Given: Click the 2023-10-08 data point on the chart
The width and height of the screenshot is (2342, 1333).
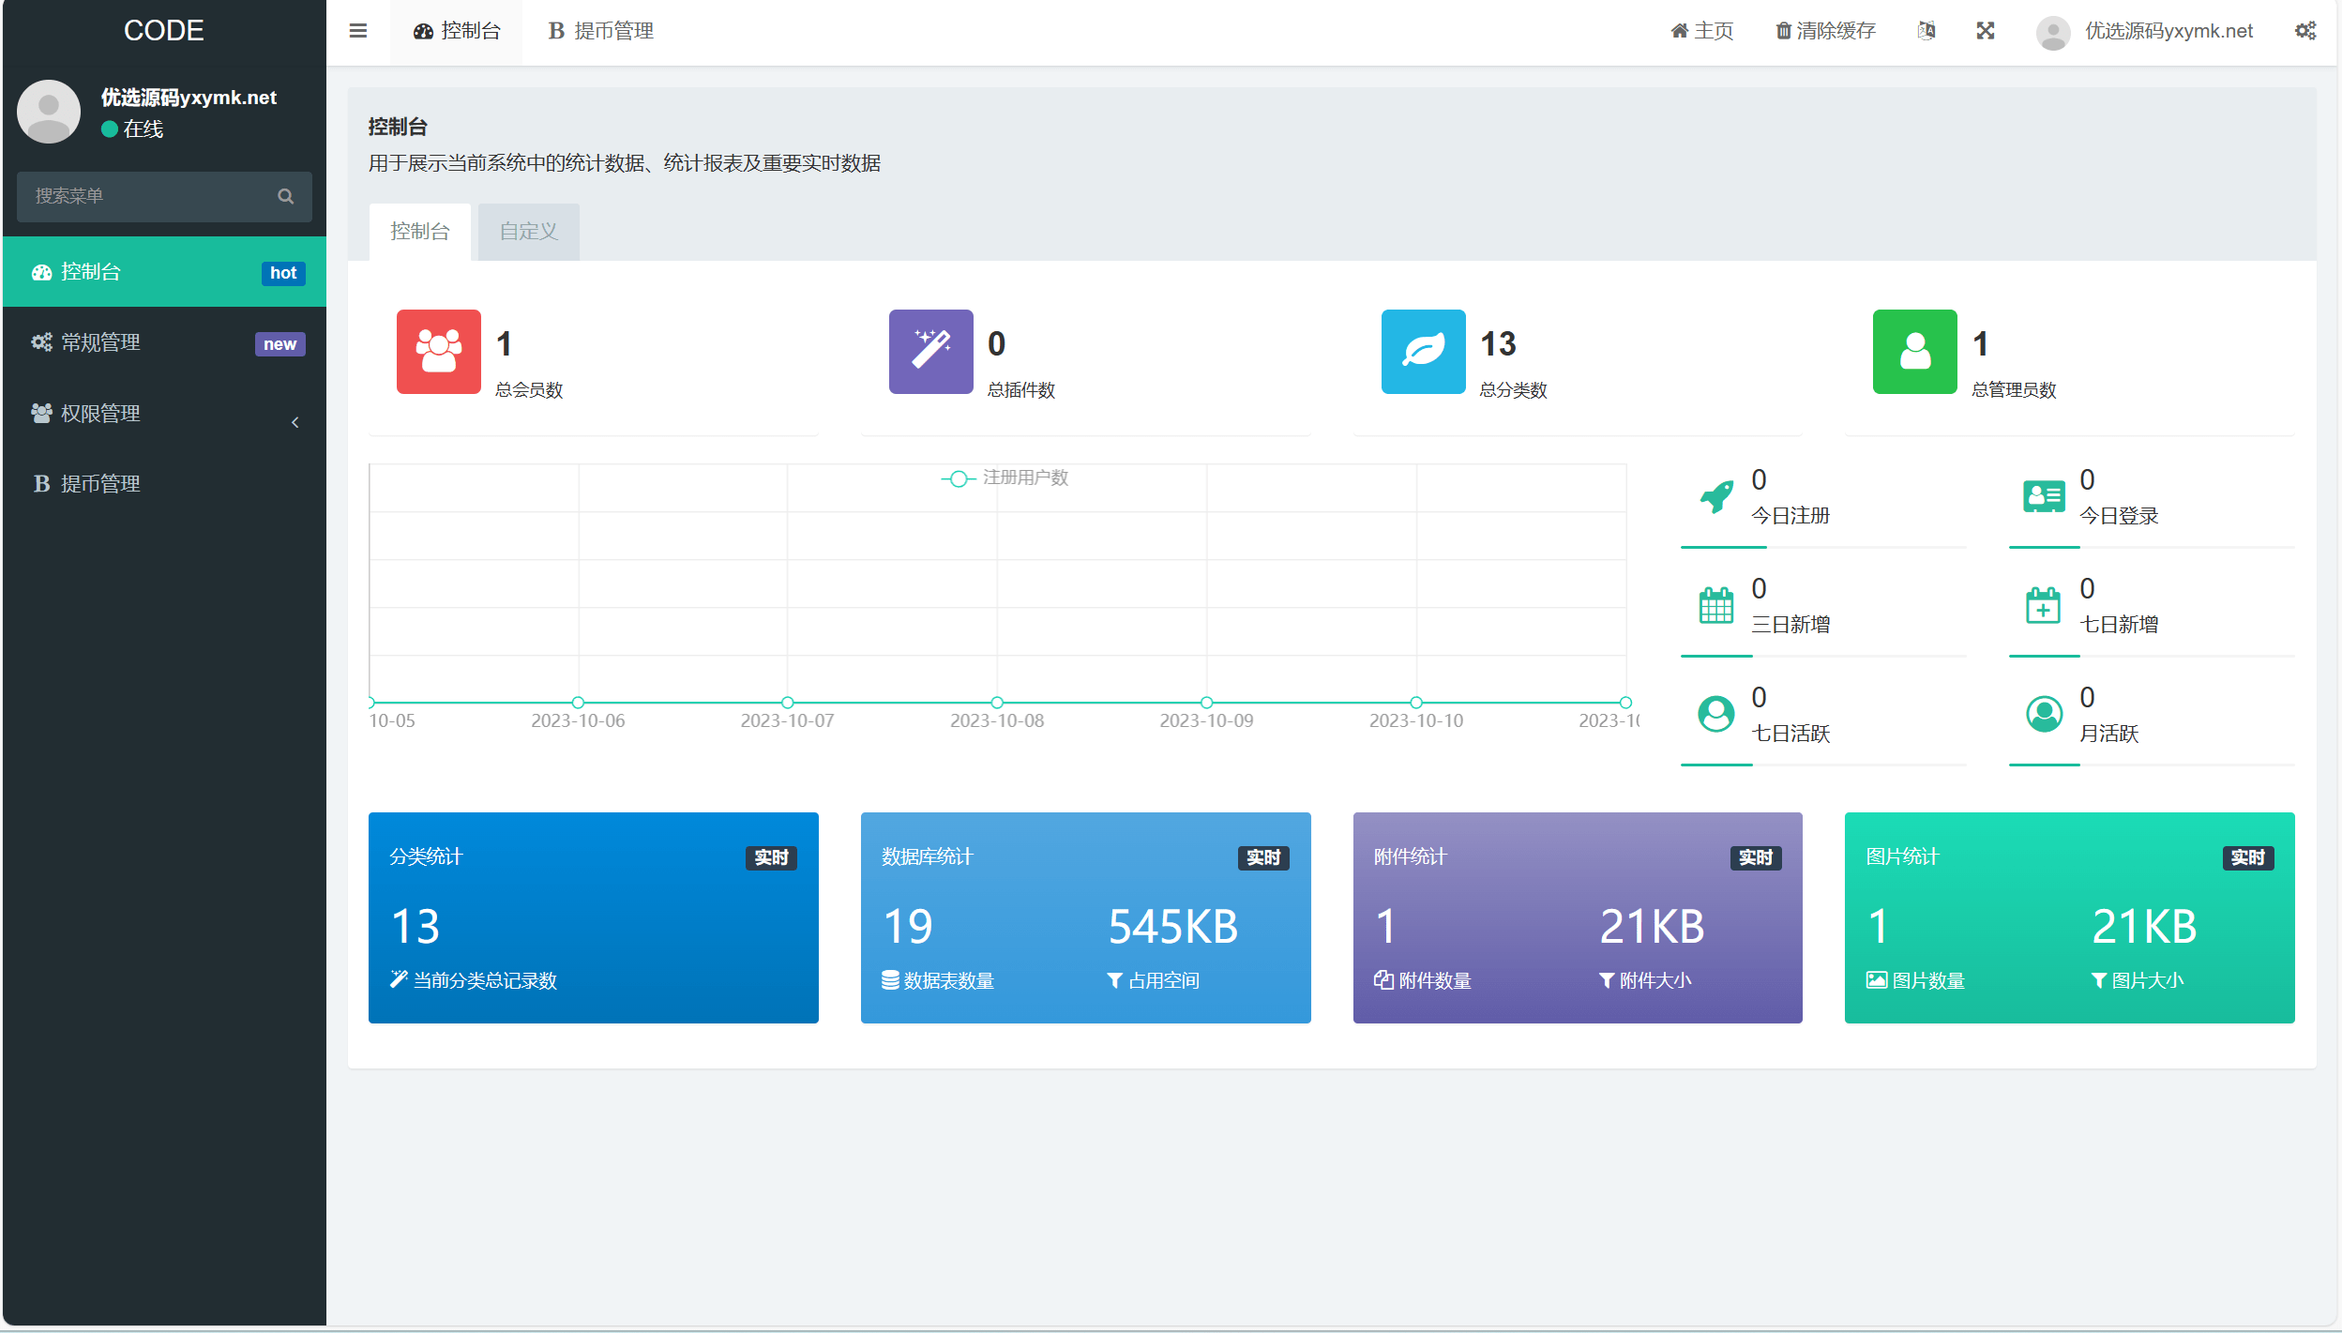Looking at the screenshot, I should coord(996,703).
